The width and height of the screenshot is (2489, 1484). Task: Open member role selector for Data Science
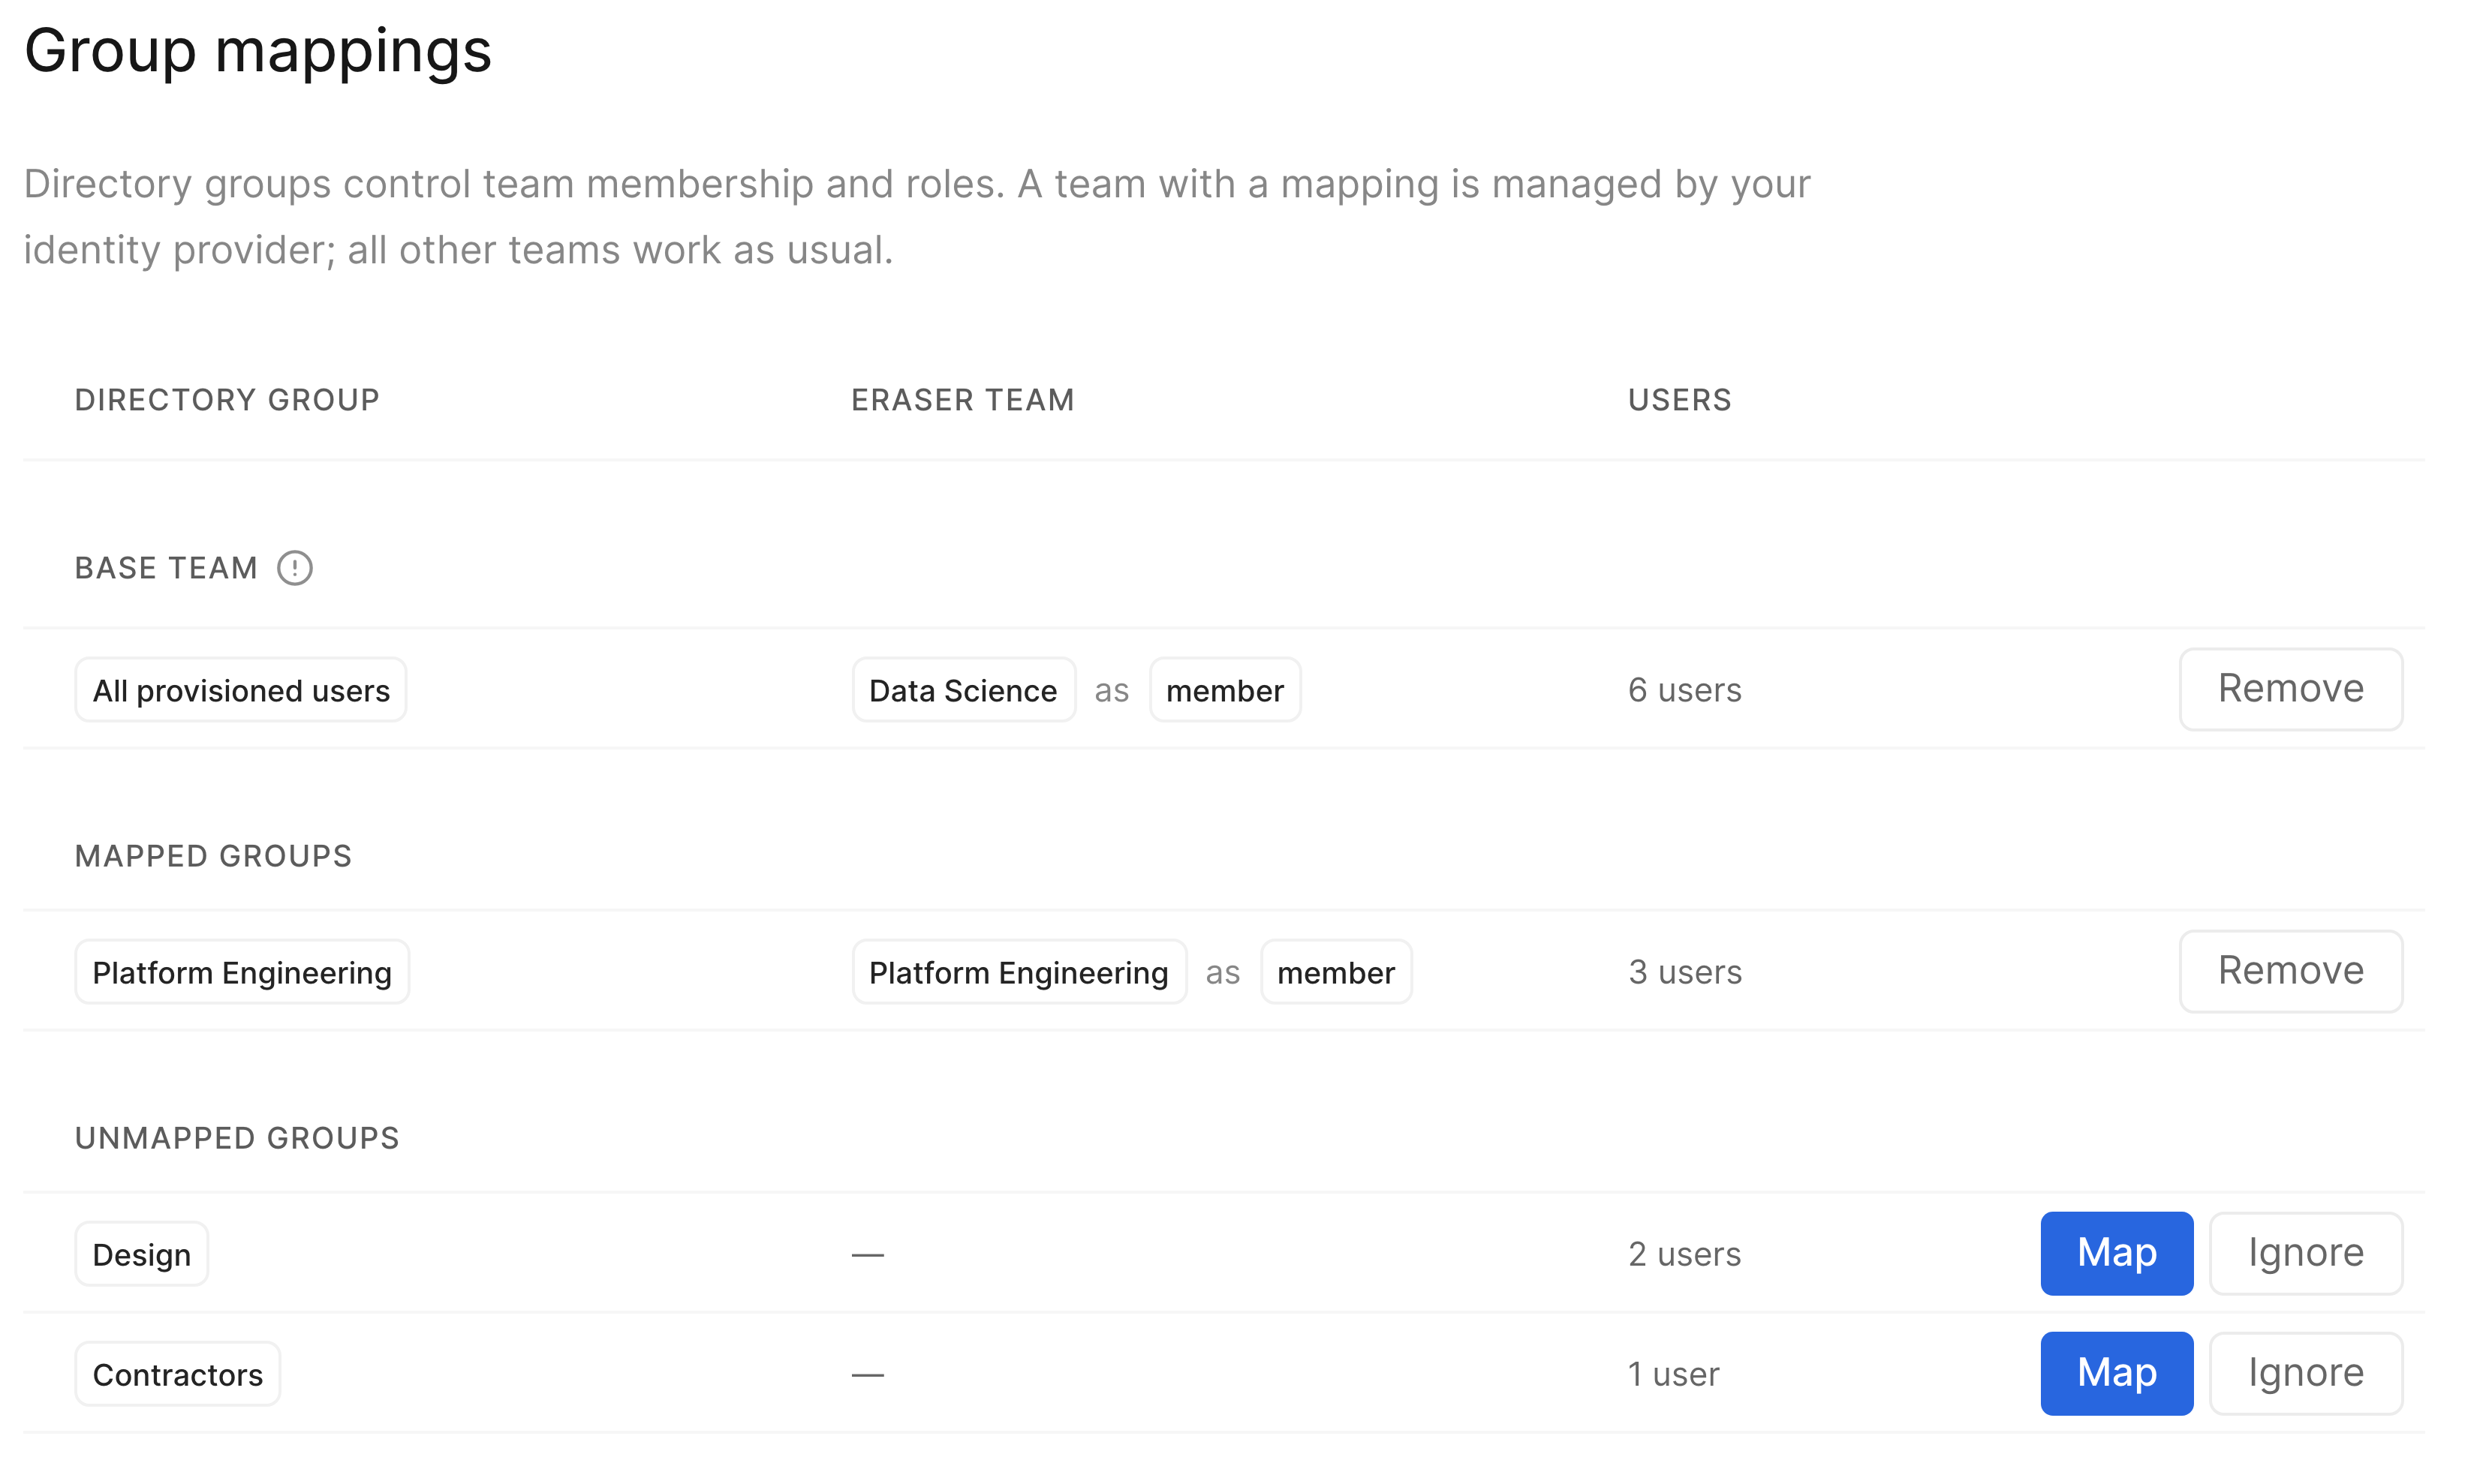click(x=1224, y=690)
